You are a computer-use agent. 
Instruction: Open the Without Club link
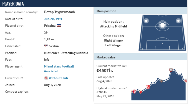(58, 78)
